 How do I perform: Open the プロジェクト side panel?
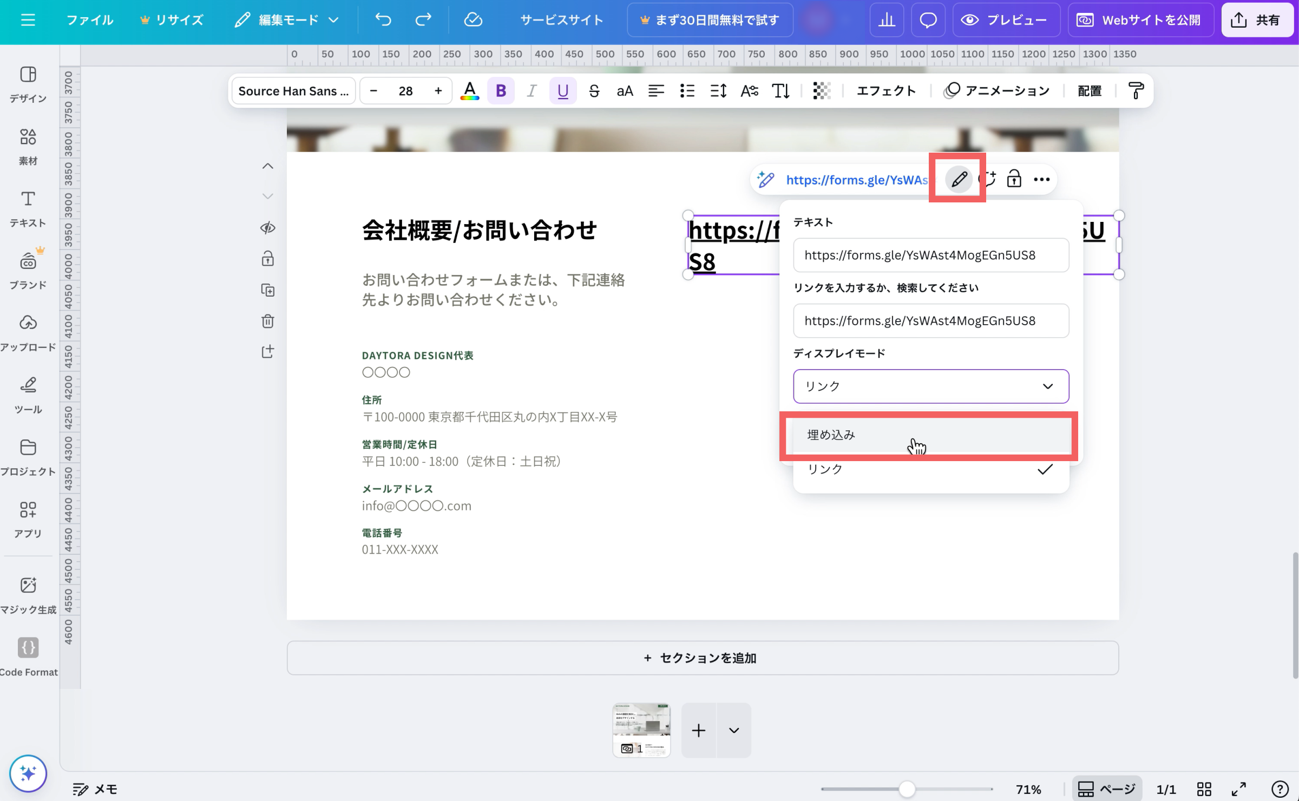pyautogui.click(x=28, y=457)
